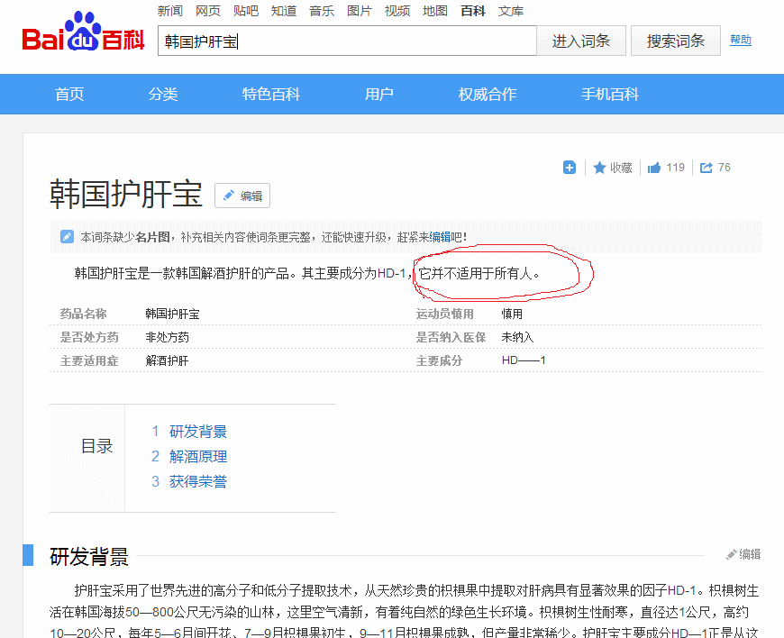784x638 pixels.
Task: Open the 视频 tab
Action: point(397,11)
